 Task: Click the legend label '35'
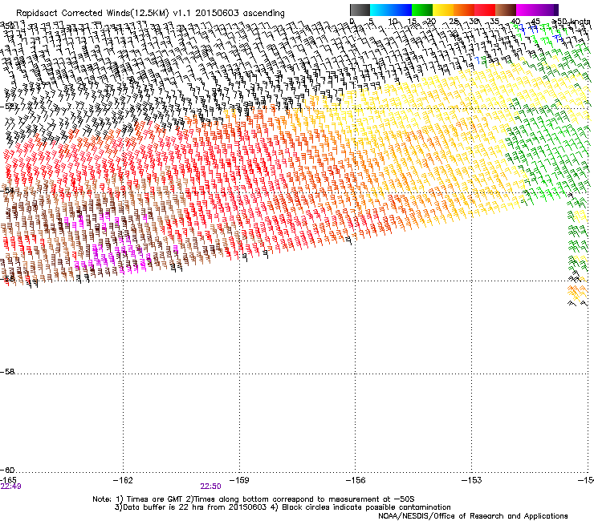(494, 22)
